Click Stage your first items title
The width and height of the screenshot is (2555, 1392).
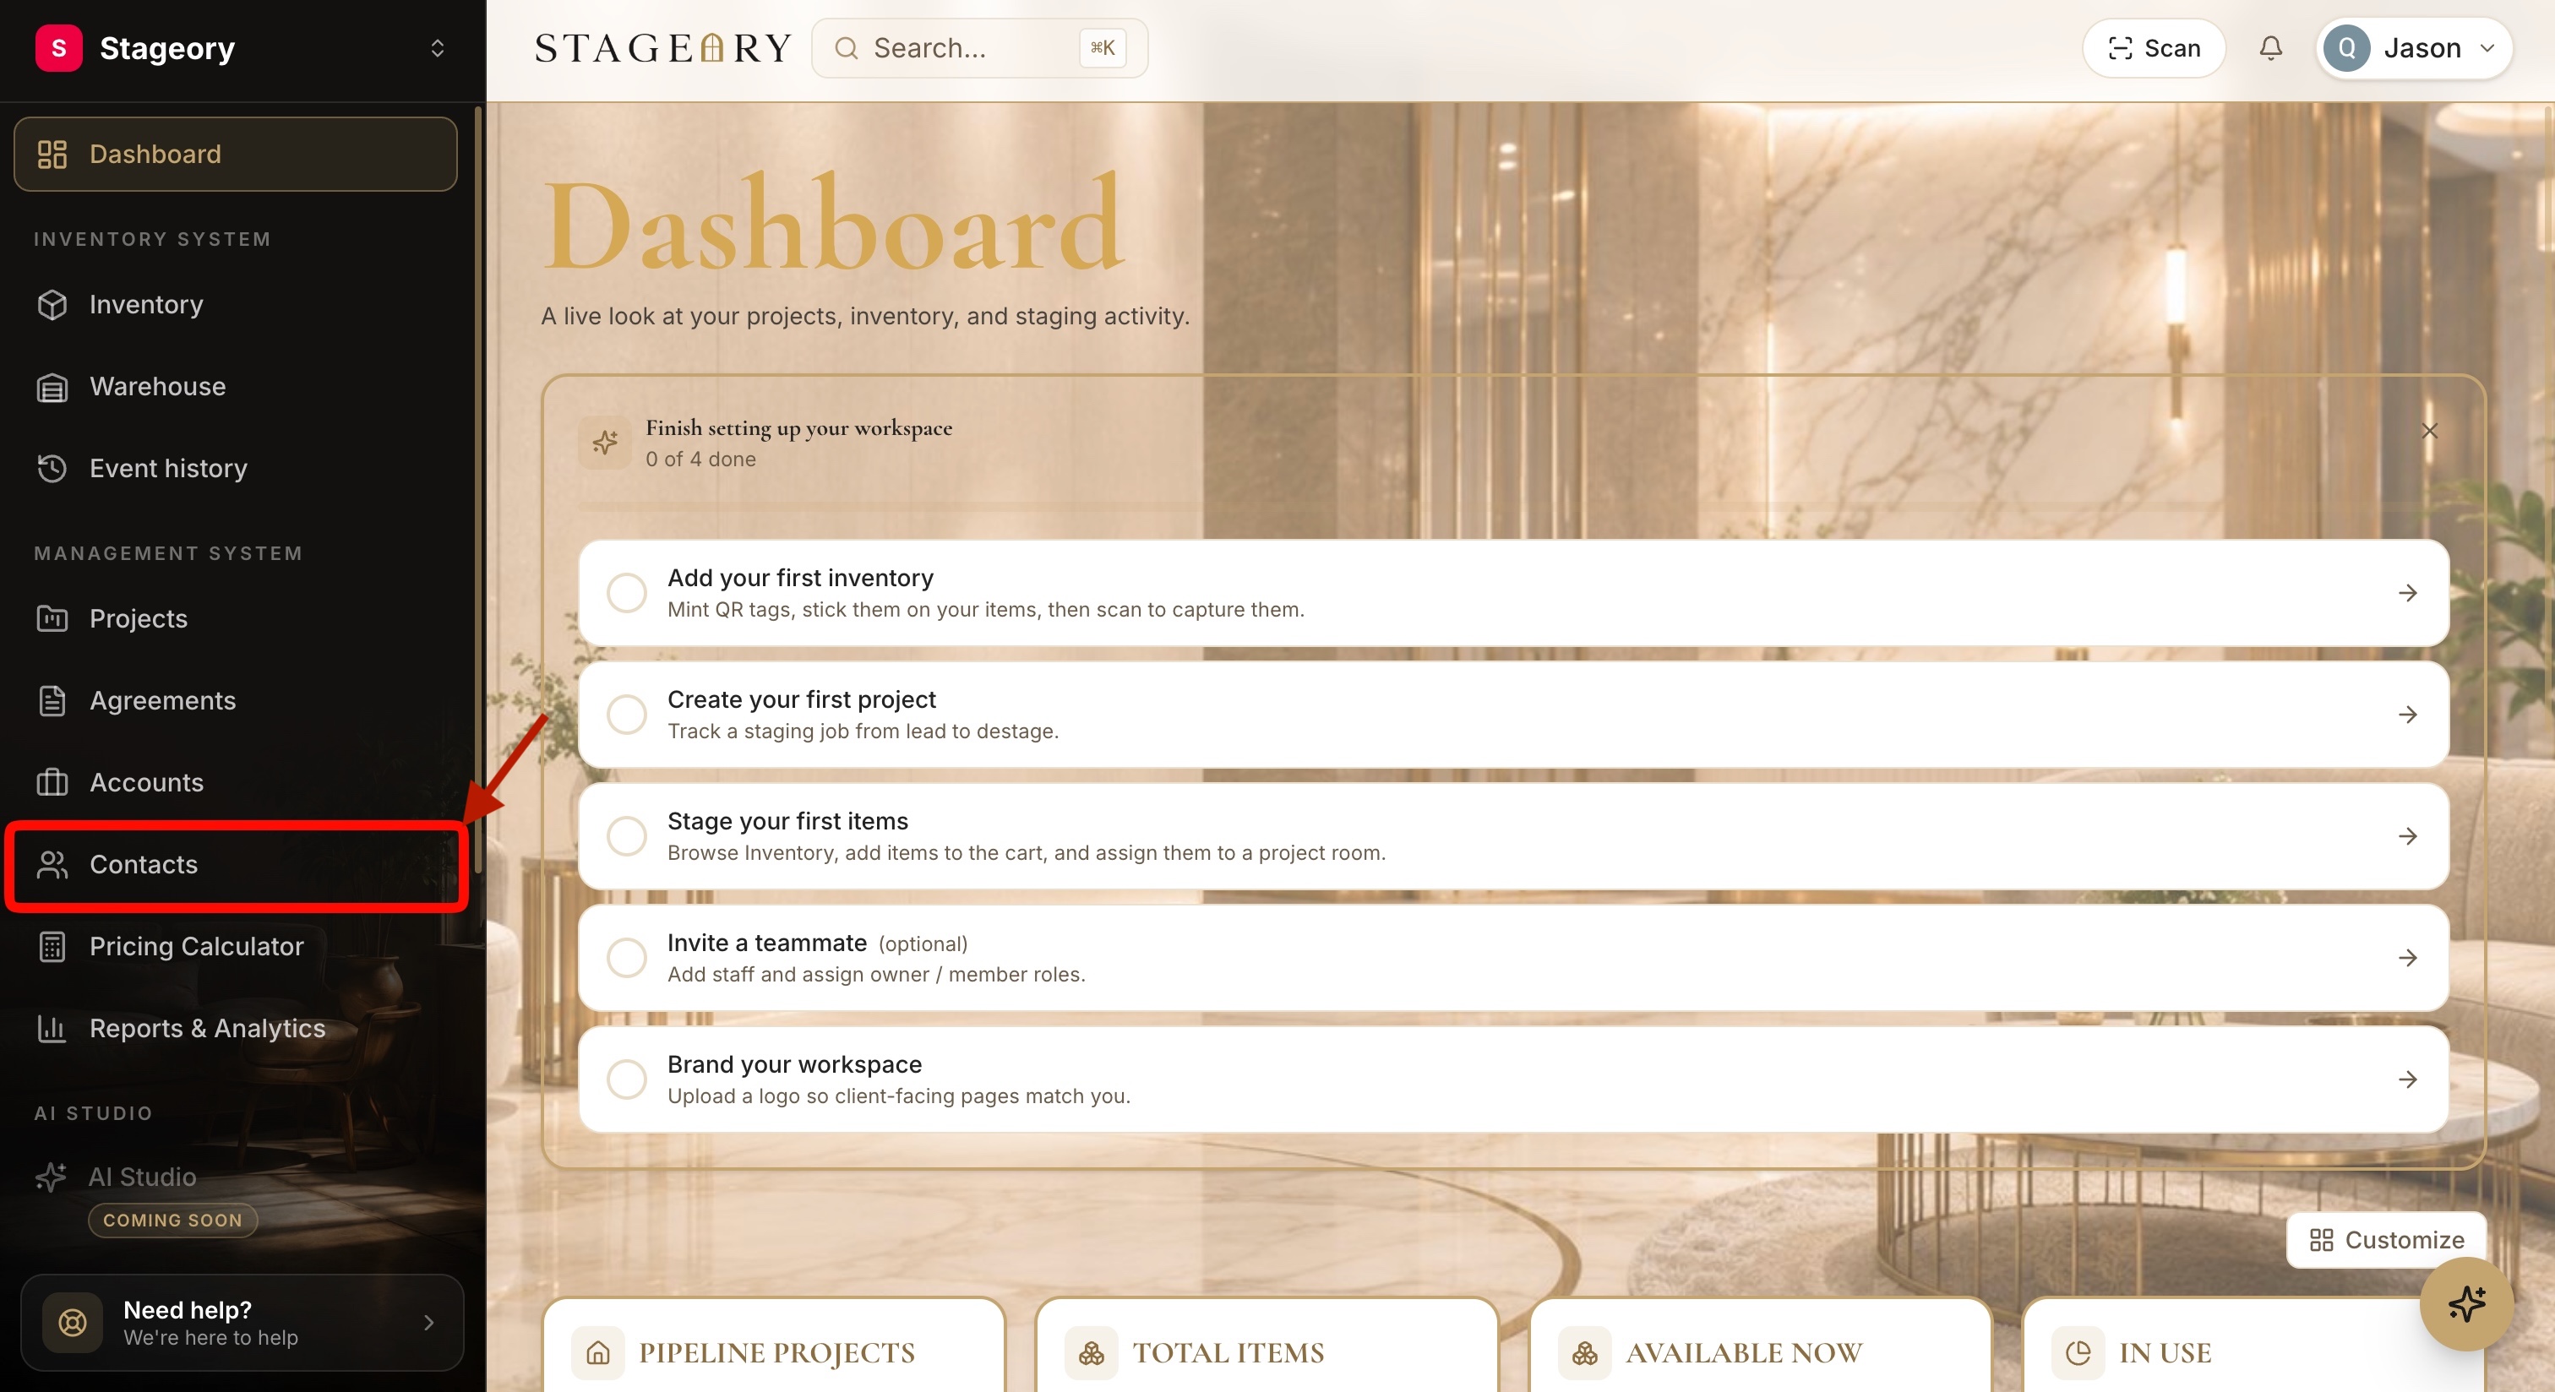(x=787, y=821)
